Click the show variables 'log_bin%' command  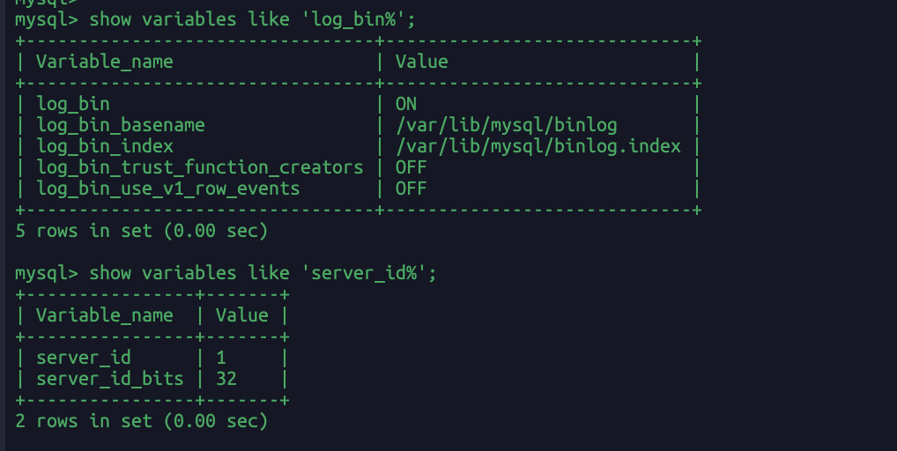click(252, 19)
